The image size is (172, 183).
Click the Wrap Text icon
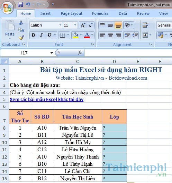pos(145,25)
